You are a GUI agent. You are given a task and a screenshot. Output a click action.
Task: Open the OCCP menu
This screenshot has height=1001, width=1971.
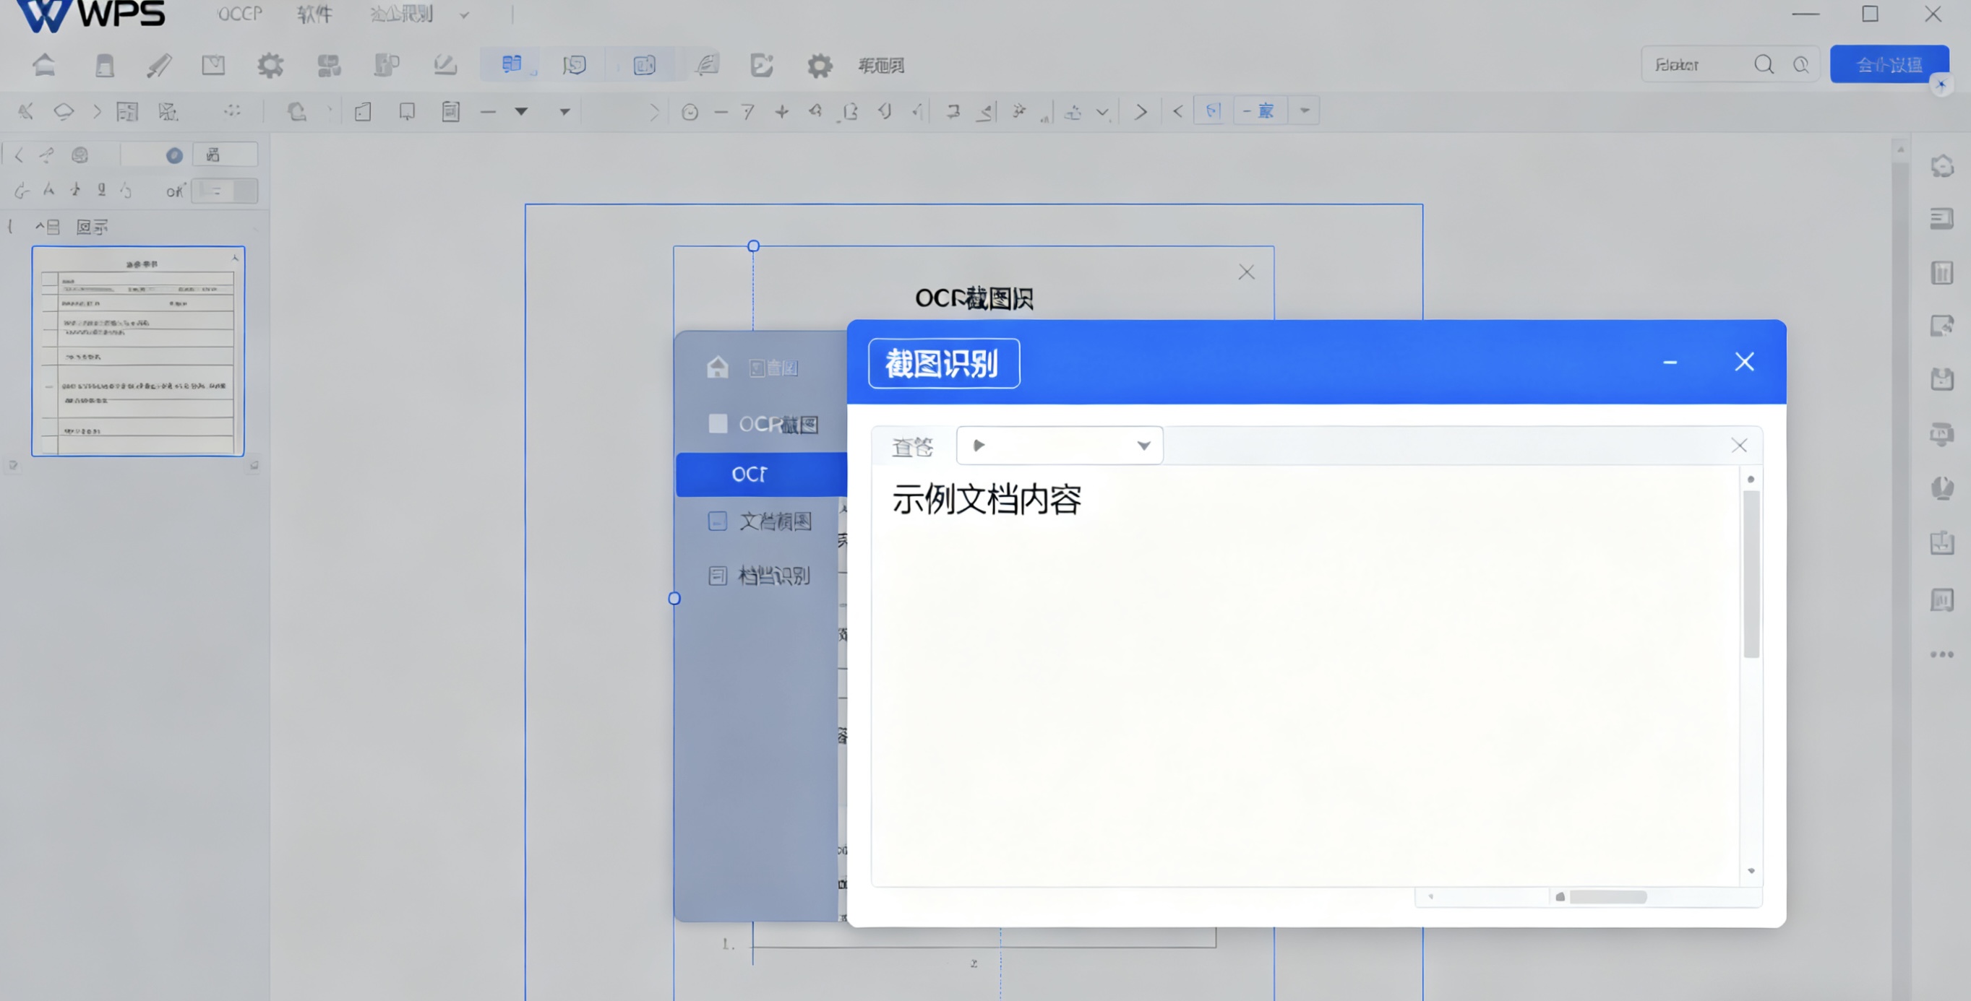pyautogui.click(x=239, y=13)
